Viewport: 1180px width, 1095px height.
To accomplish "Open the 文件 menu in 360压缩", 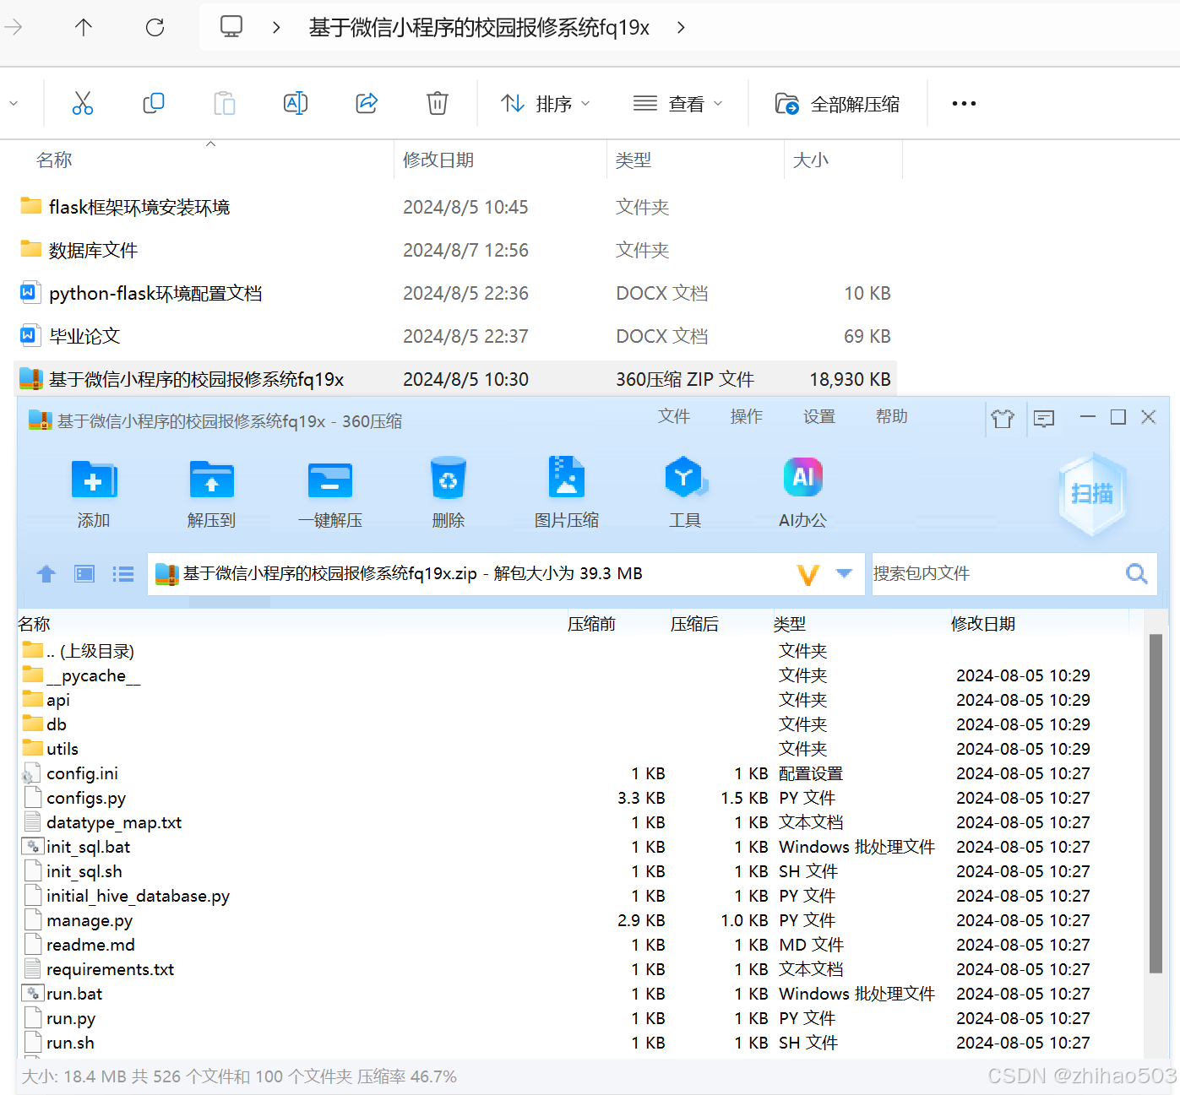I will pos(673,416).
